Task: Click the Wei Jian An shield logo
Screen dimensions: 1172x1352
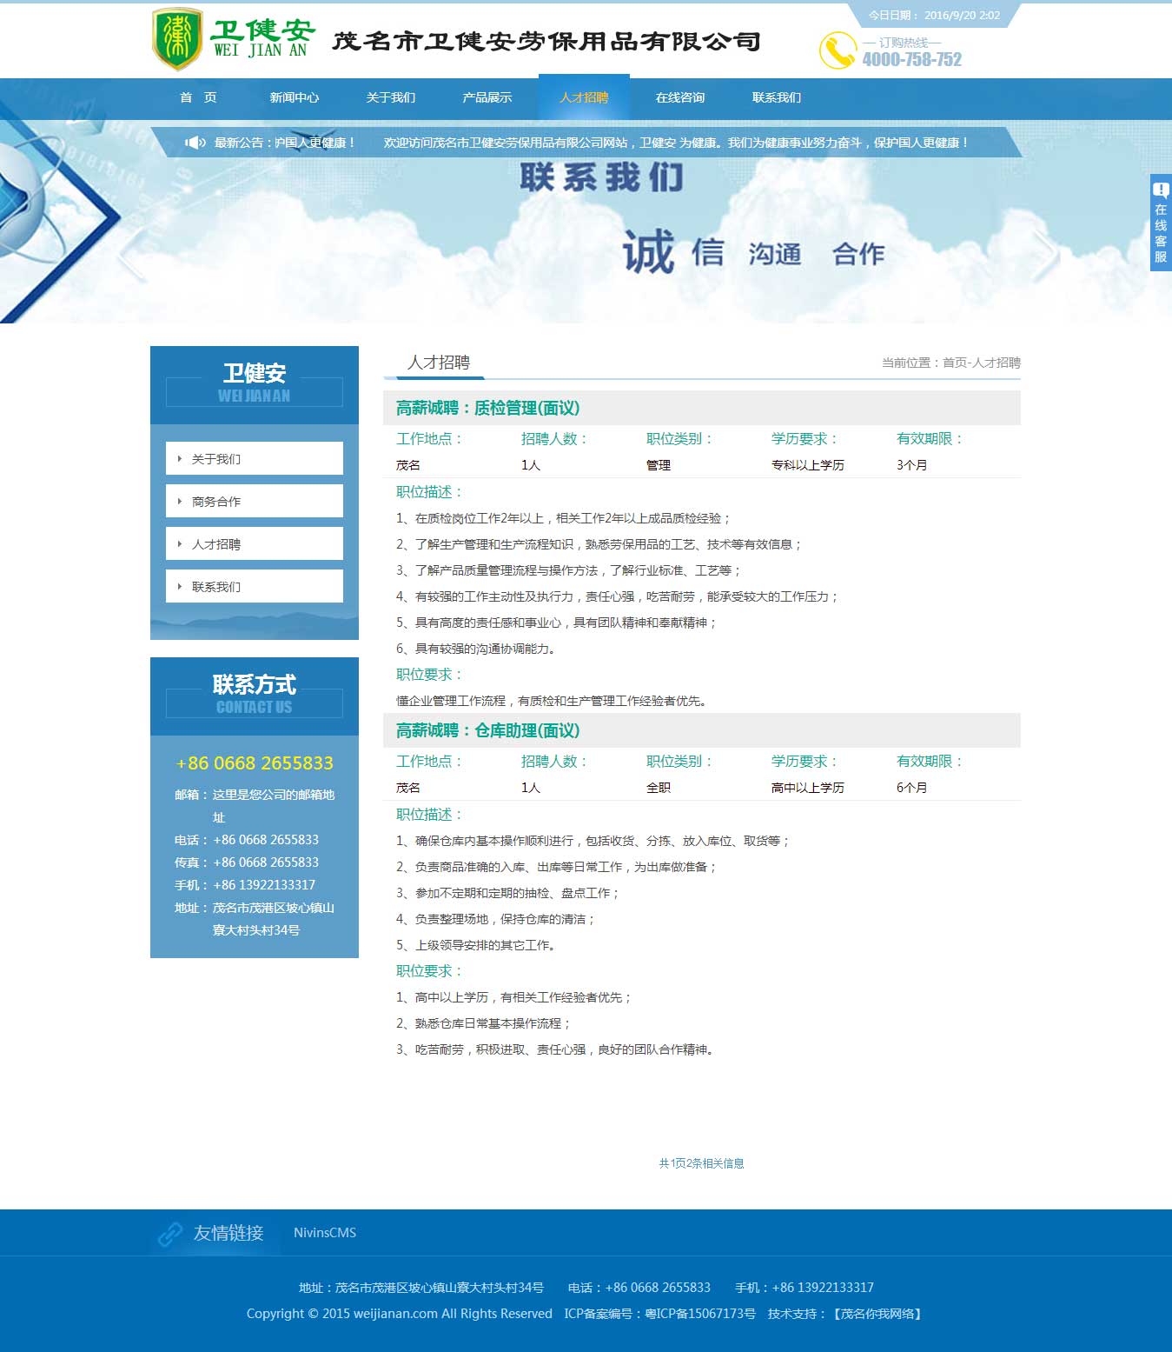Action: pyautogui.click(x=177, y=39)
